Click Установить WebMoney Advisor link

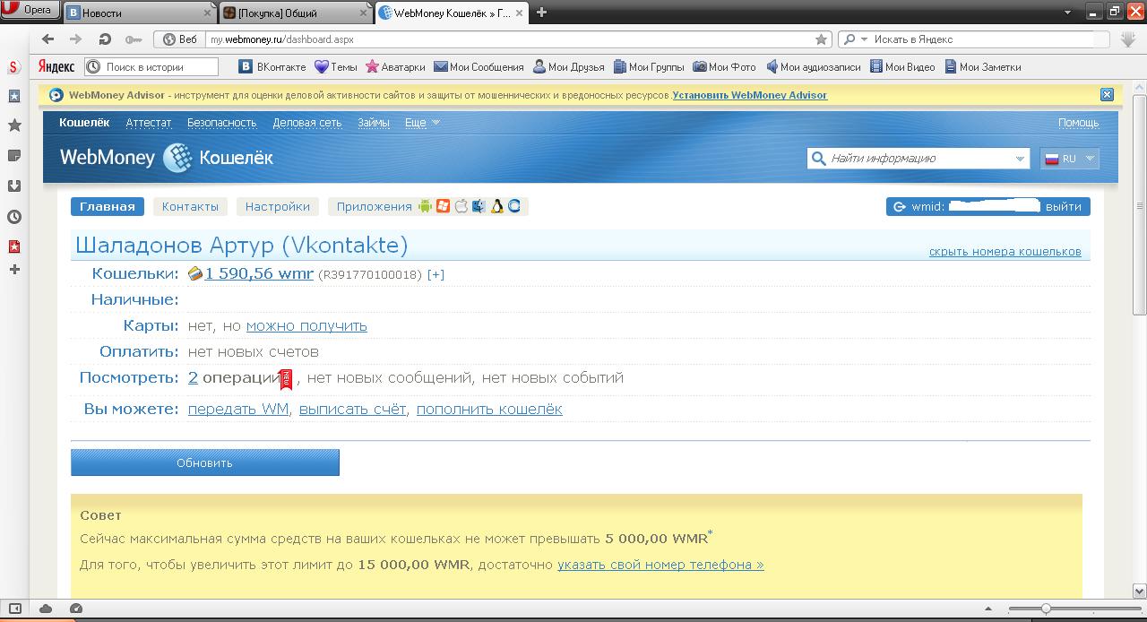tap(749, 95)
